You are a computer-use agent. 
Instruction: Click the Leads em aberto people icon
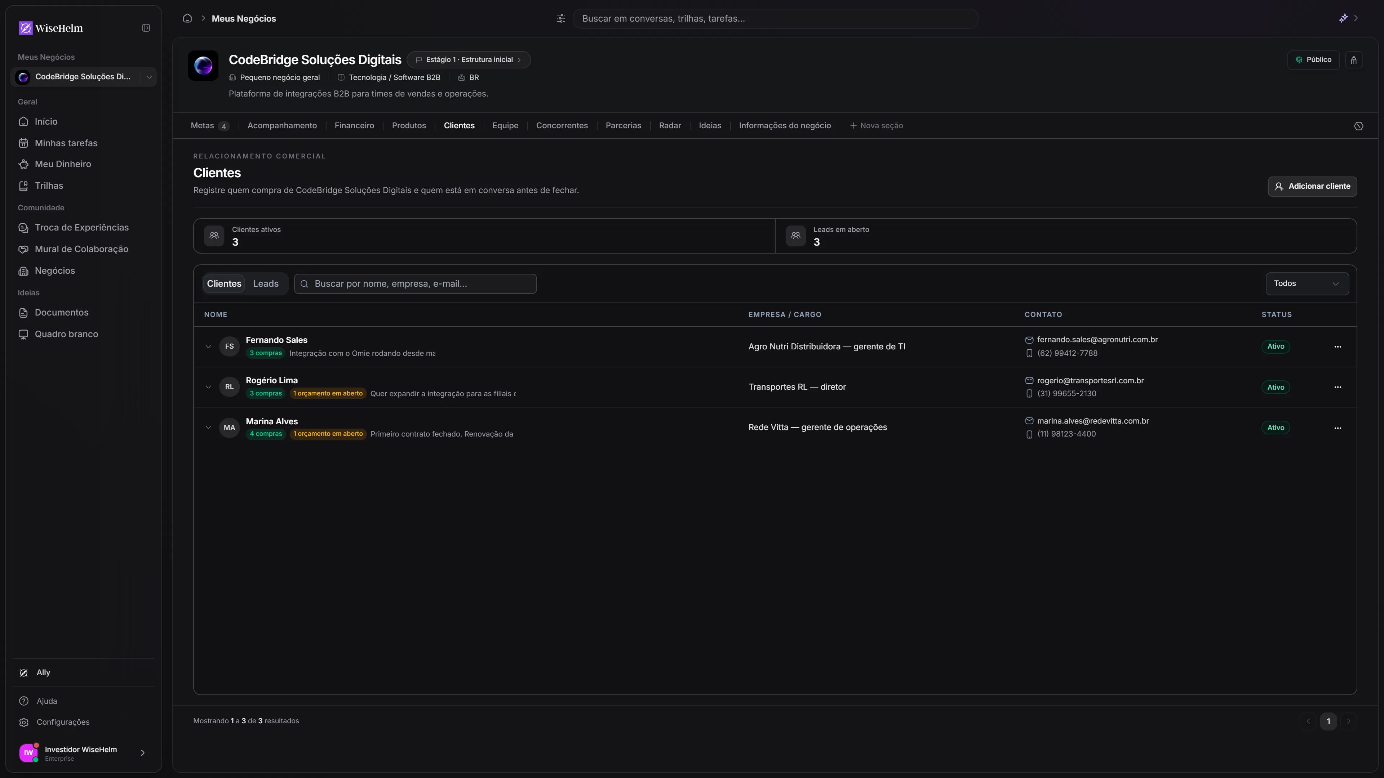[796, 236]
